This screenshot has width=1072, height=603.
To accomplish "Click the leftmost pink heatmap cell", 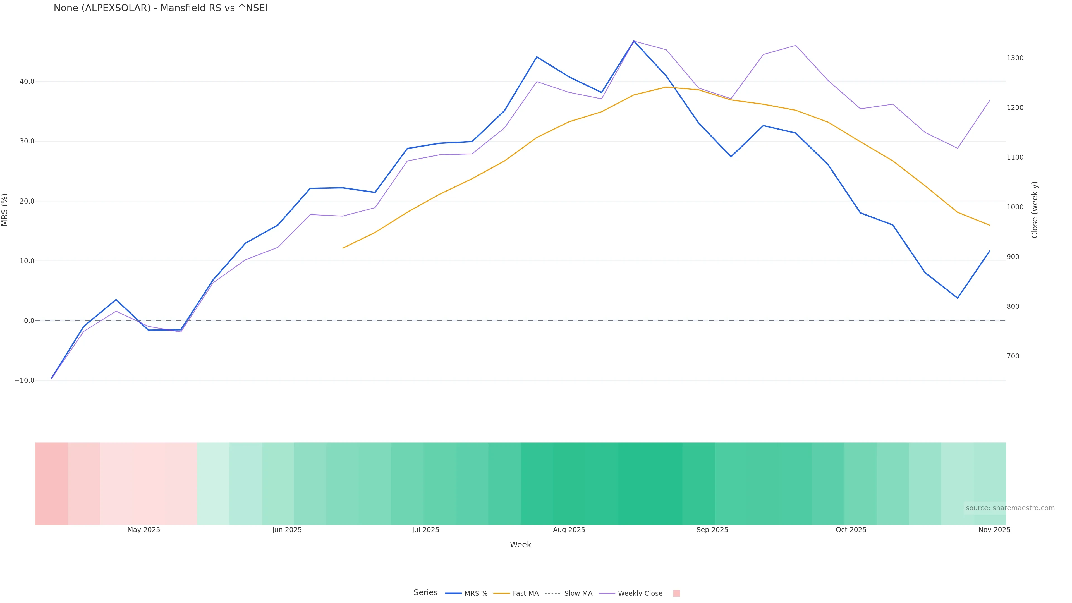I will [51, 484].
